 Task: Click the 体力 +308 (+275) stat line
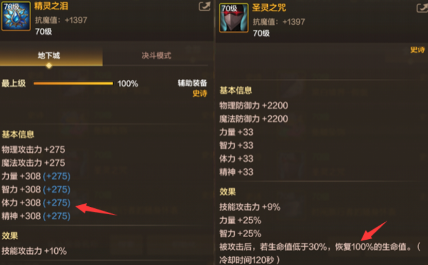[36, 203]
